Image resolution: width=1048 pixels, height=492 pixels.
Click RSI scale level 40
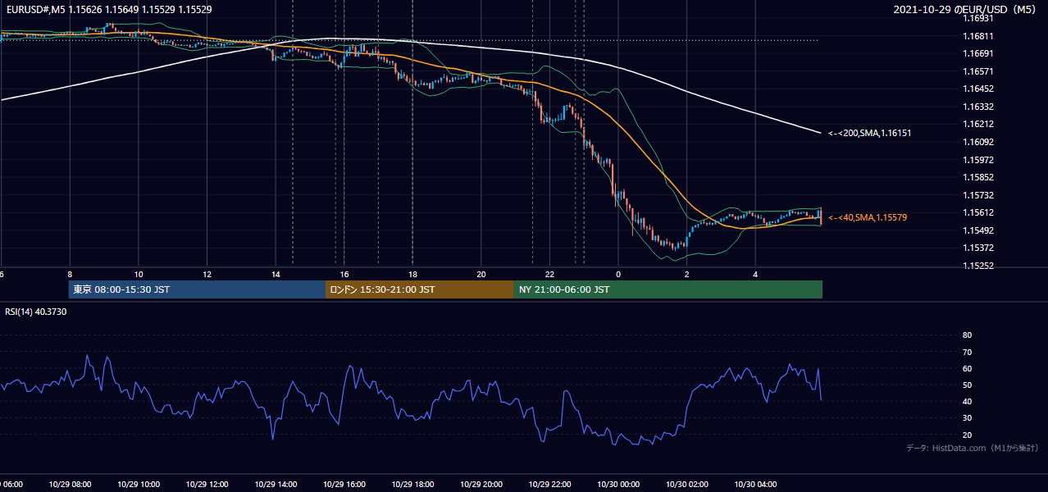[967, 401]
